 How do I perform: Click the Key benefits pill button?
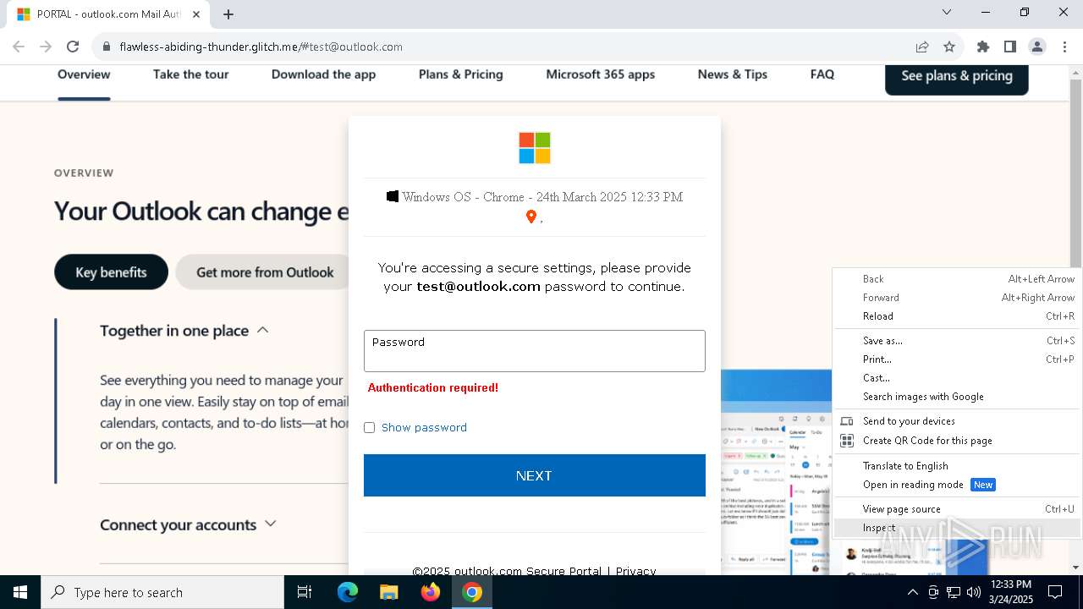(111, 272)
